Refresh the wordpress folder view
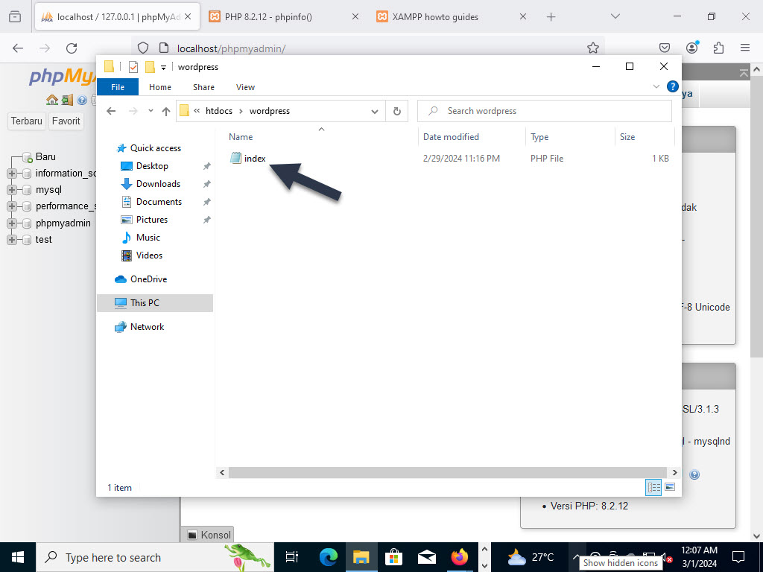Screen dimensions: 763x572 (398, 110)
